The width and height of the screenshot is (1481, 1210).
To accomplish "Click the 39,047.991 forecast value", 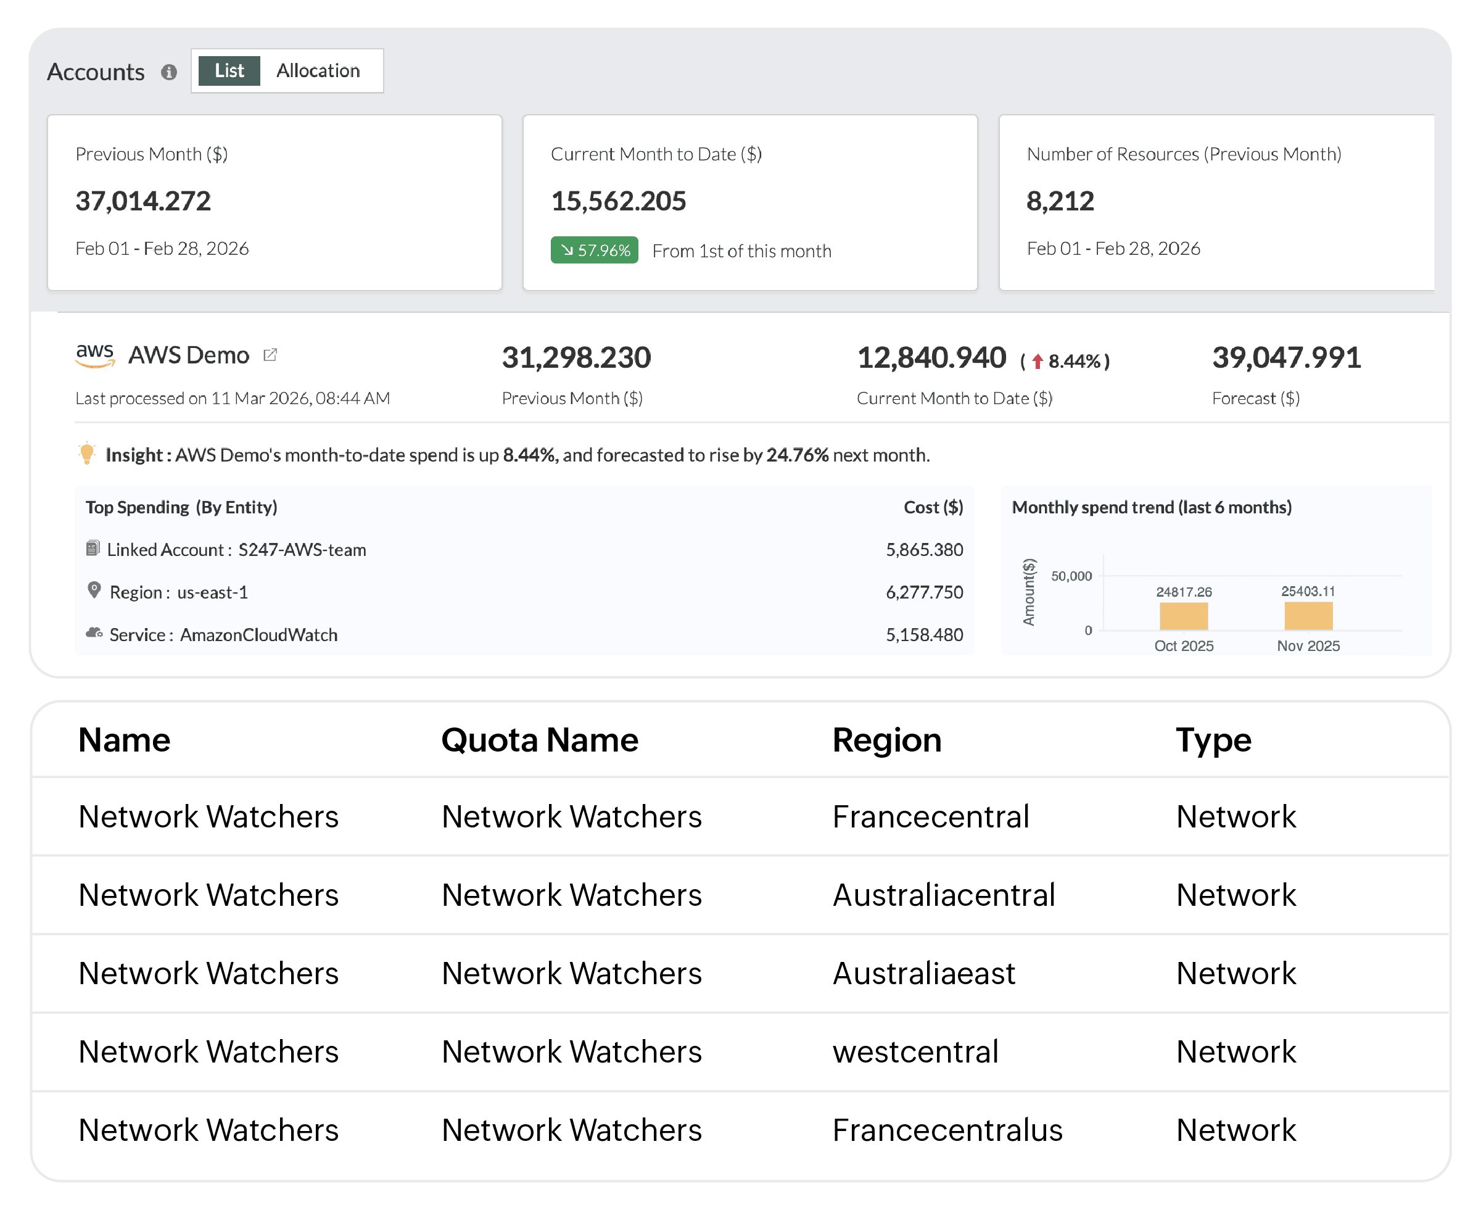I will point(1287,357).
